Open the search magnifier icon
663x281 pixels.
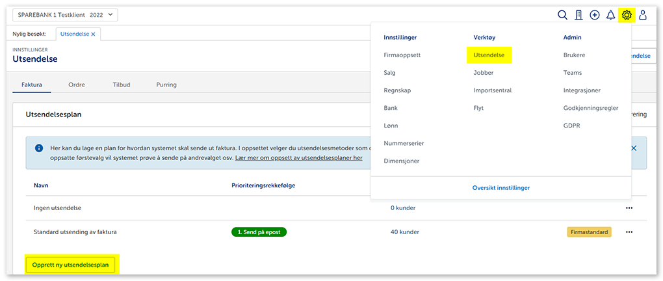point(563,15)
